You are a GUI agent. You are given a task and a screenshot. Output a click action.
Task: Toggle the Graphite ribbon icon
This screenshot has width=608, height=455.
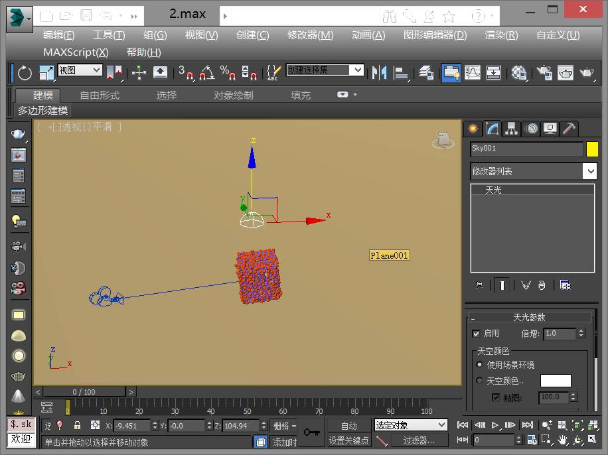(451, 72)
